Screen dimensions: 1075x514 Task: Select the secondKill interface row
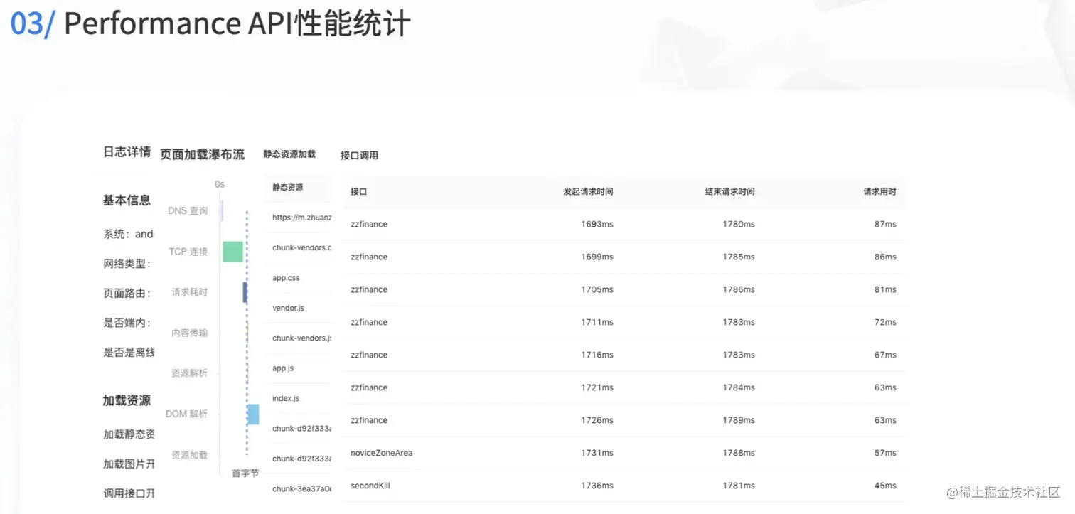click(624, 486)
